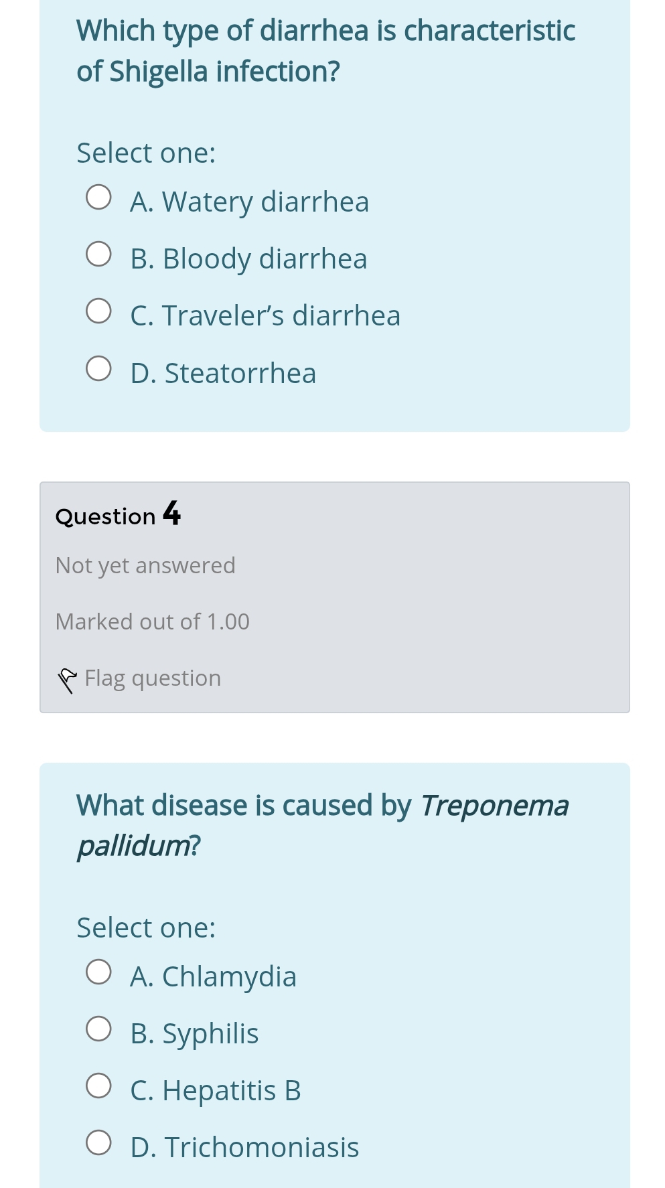Image resolution: width=665 pixels, height=1188 pixels.
Task: Click the Select one label under question 3
Action: pyautogui.click(x=145, y=153)
